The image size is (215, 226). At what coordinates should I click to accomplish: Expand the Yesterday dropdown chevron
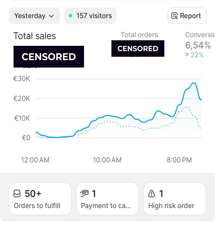(51, 16)
